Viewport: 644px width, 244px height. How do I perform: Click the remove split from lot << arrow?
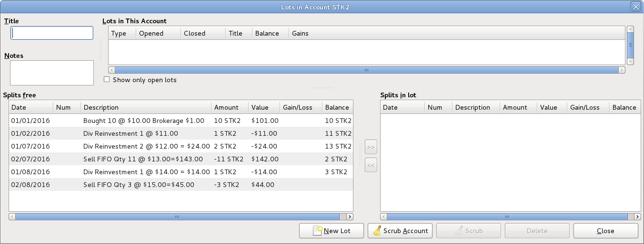coord(371,165)
